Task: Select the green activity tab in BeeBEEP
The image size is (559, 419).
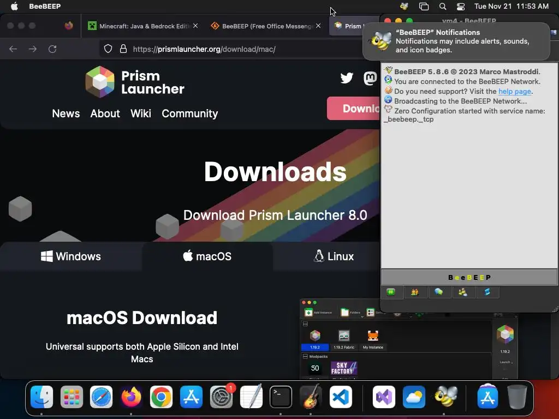Action: click(x=391, y=292)
